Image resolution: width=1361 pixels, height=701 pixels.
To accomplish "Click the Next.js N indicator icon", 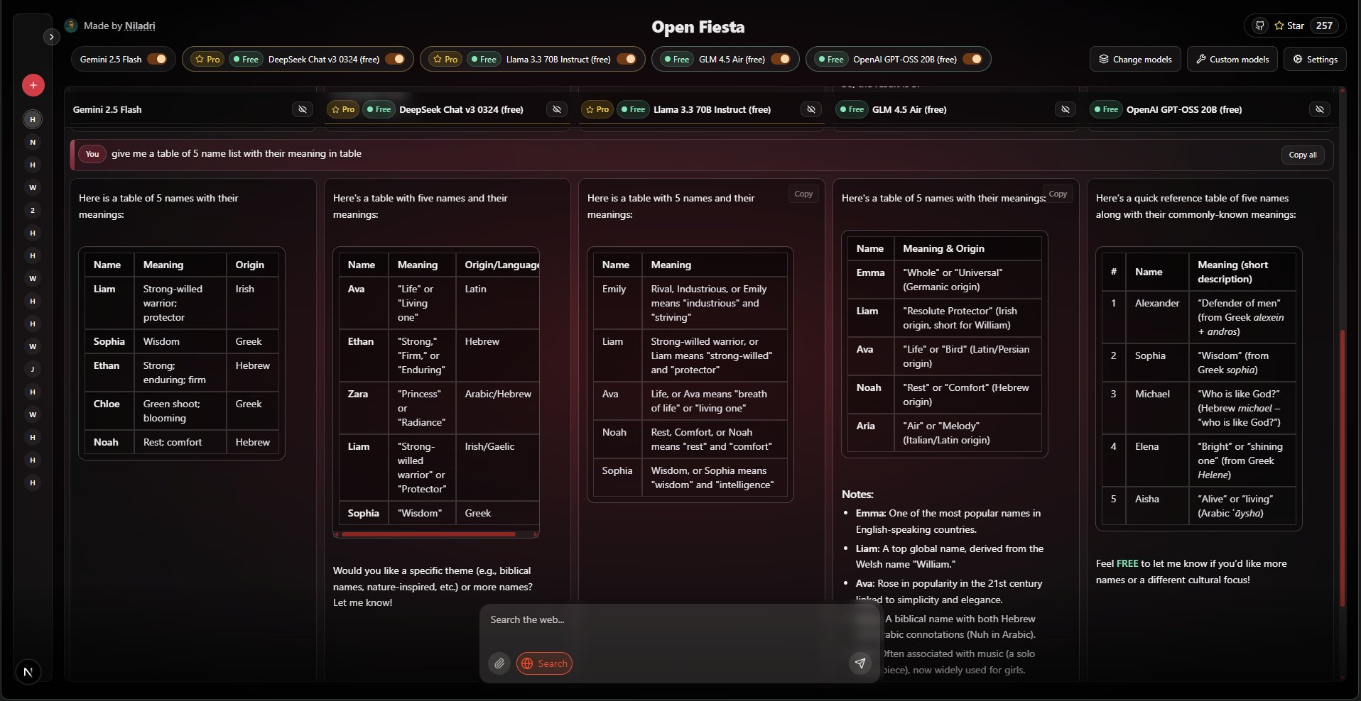I will [28, 672].
